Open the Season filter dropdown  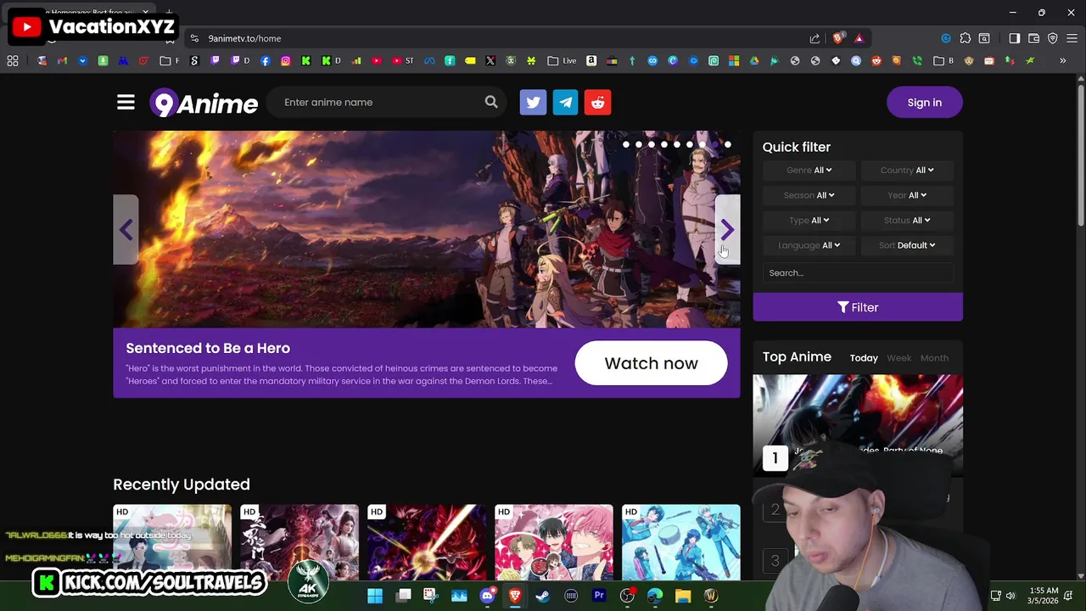coord(809,195)
